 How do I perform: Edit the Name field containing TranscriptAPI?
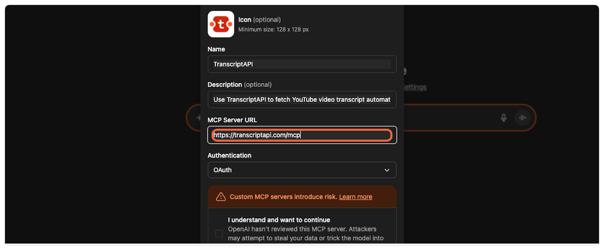(302, 64)
